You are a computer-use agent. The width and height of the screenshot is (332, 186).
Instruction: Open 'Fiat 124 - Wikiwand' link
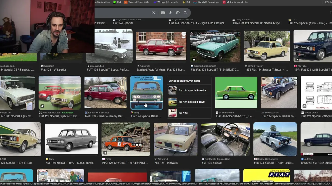[167, 163]
